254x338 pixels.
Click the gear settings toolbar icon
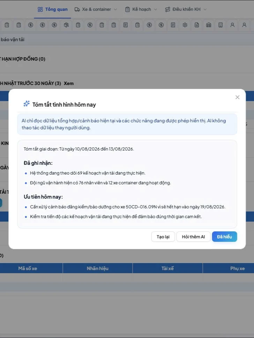(x=185, y=25)
